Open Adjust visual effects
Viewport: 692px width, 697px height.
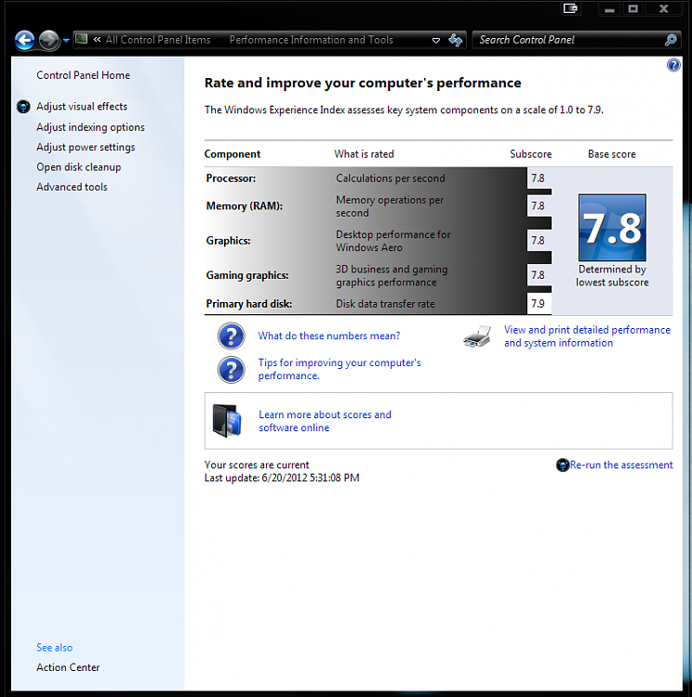82,106
